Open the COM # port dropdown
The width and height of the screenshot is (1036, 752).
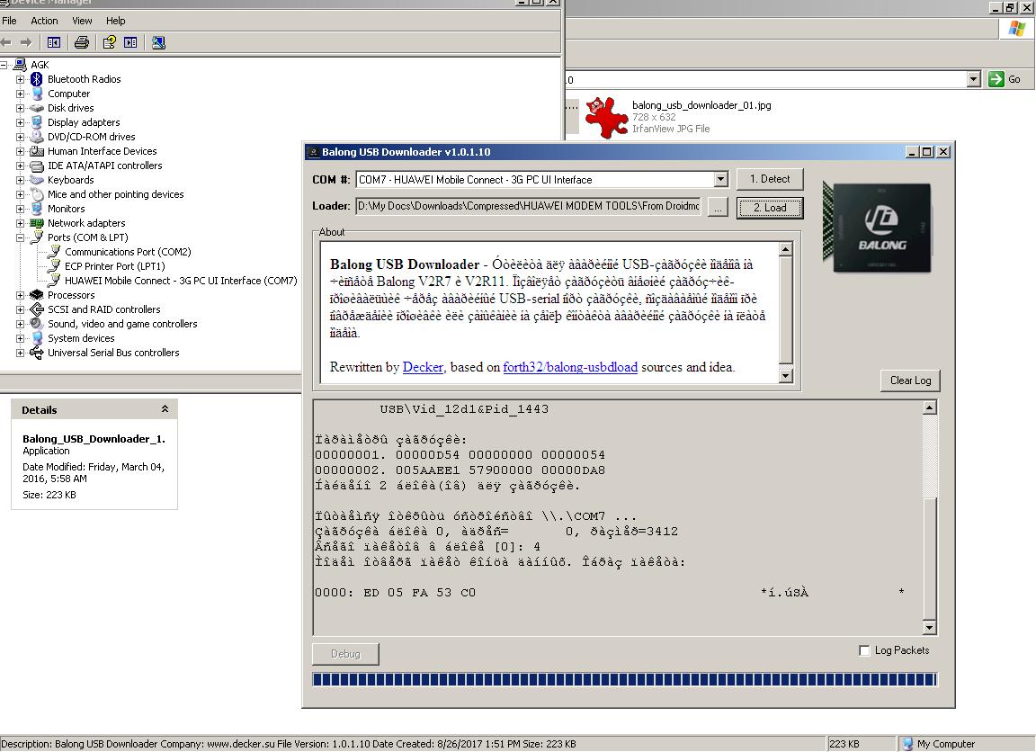[x=720, y=180]
